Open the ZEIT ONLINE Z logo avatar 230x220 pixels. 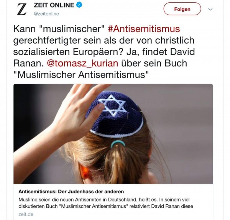click(x=22, y=9)
